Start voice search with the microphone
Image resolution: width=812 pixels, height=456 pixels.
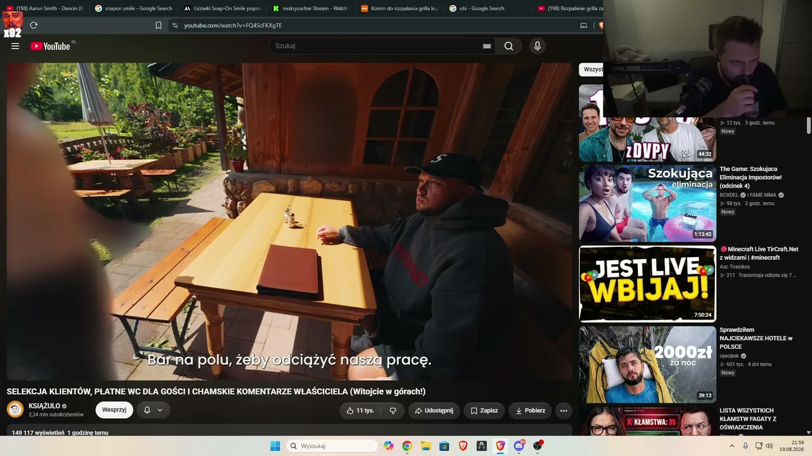click(x=537, y=46)
